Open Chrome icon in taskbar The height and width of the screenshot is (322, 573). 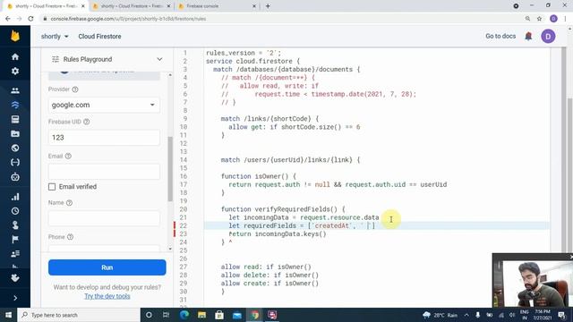pos(254,315)
